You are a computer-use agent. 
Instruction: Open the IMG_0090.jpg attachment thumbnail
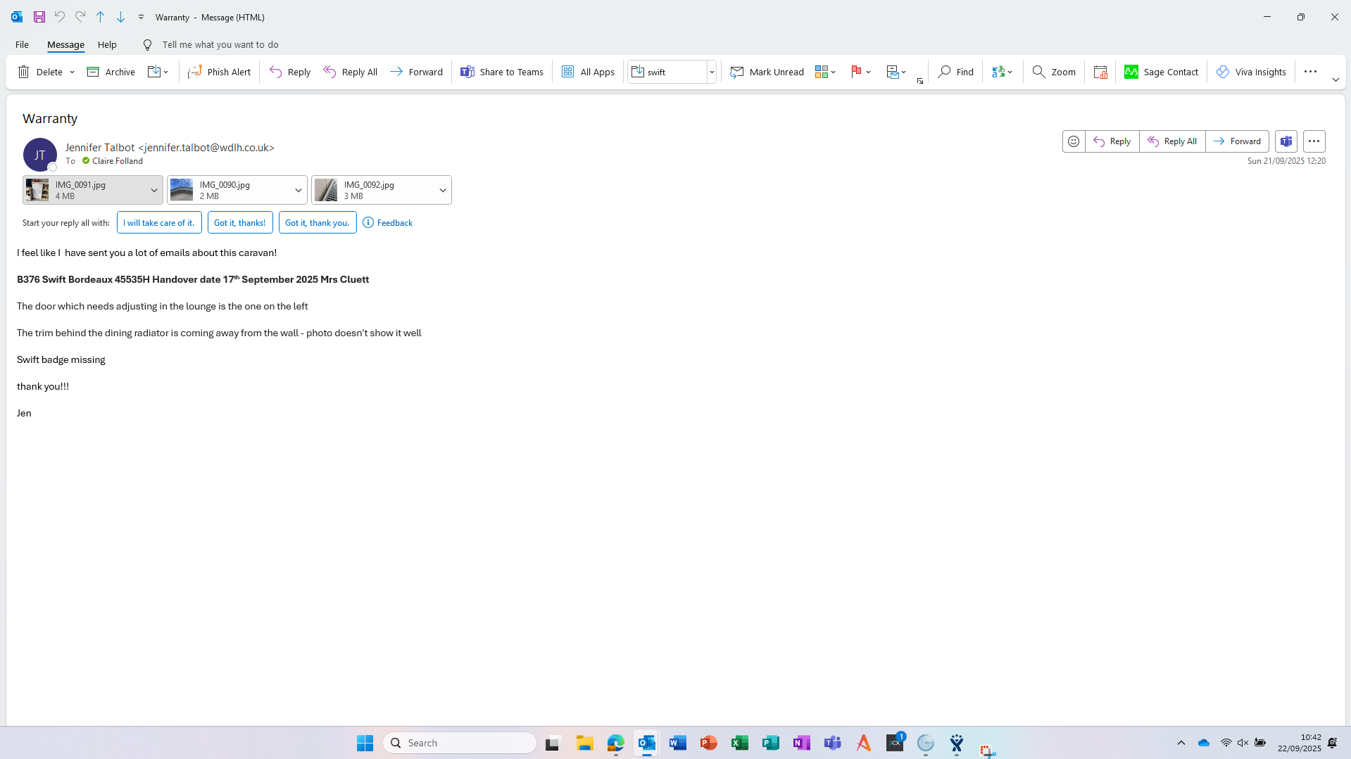(x=182, y=190)
